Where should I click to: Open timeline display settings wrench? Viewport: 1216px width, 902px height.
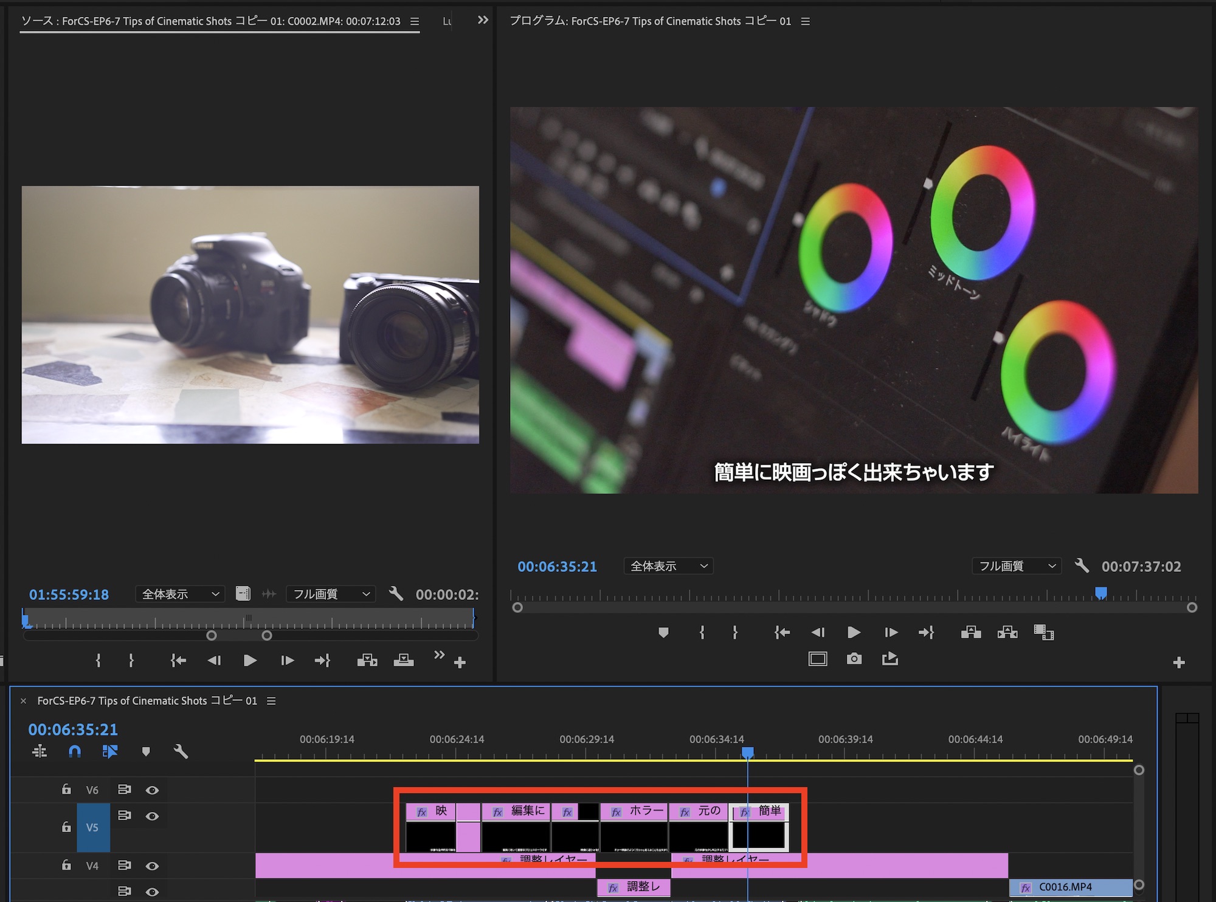click(x=181, y=752)
